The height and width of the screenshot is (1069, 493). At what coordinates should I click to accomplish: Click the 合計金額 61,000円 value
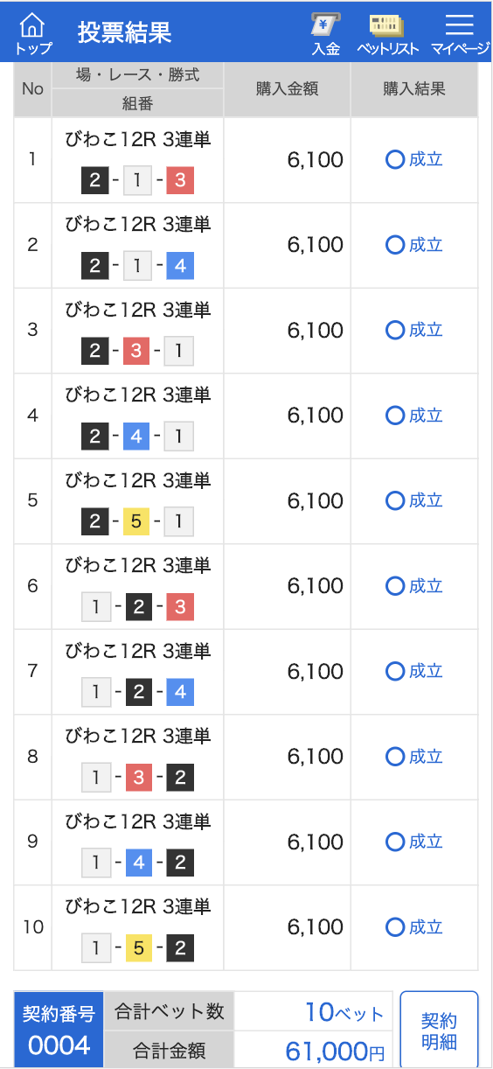336,1051
